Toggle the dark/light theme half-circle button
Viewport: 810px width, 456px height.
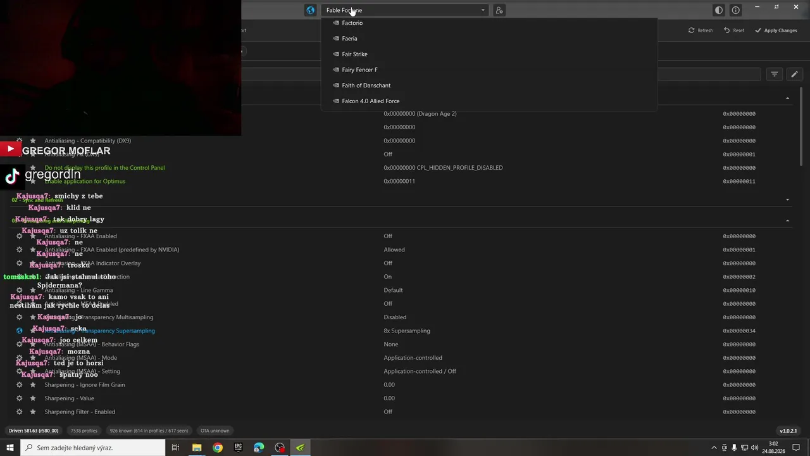[x=718, y=10]
